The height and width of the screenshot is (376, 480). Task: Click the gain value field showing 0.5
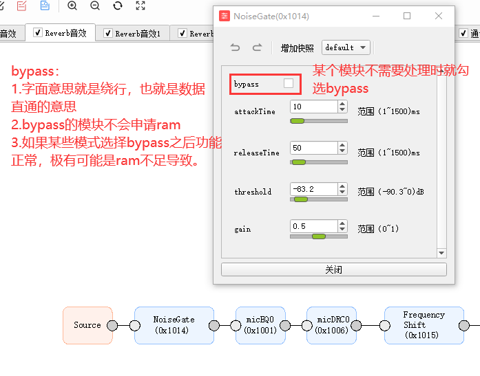[314, 226]
